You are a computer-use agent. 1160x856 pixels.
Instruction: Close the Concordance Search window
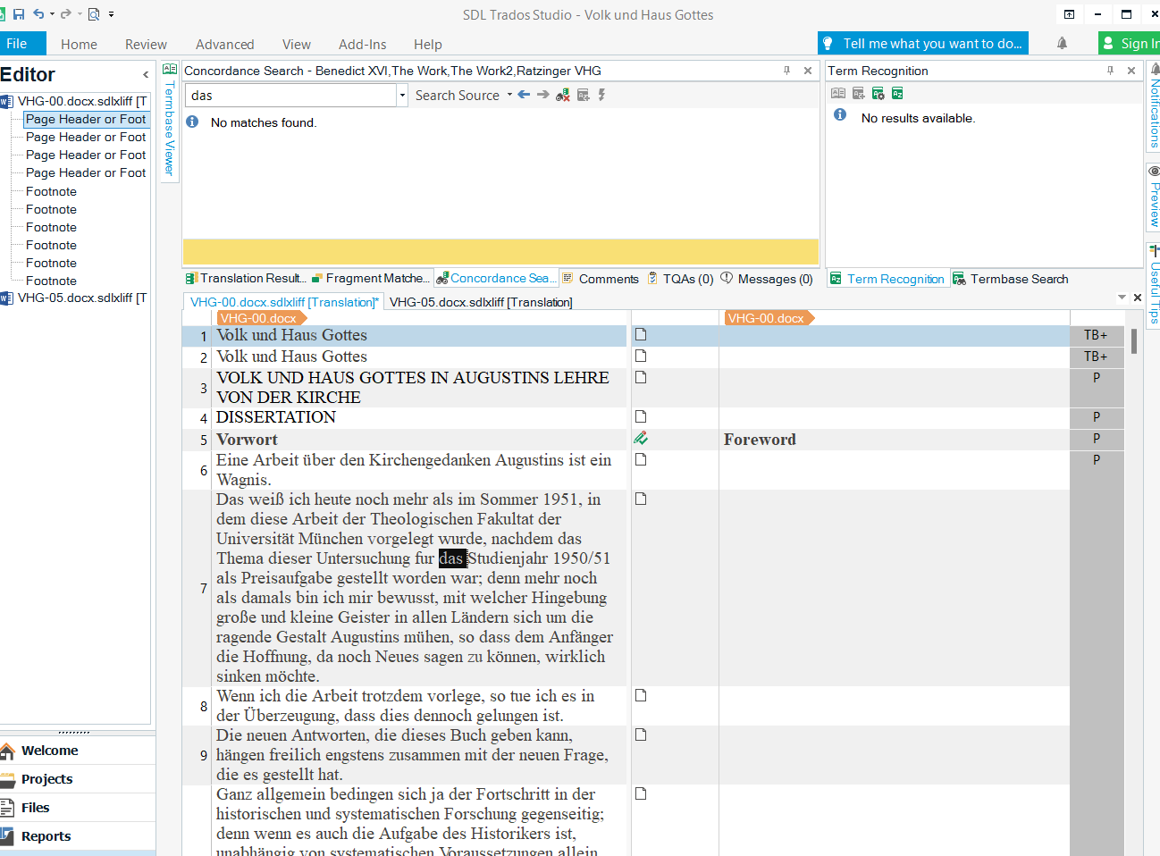(808, 71)
